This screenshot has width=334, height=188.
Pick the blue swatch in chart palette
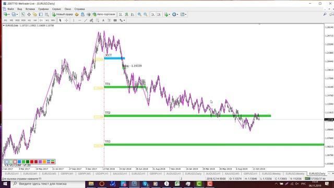pyautogui.click(x=19, y=162)
